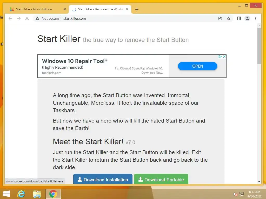
Task: Toggle the Chrome side panel icon
Action: [239, 18]
